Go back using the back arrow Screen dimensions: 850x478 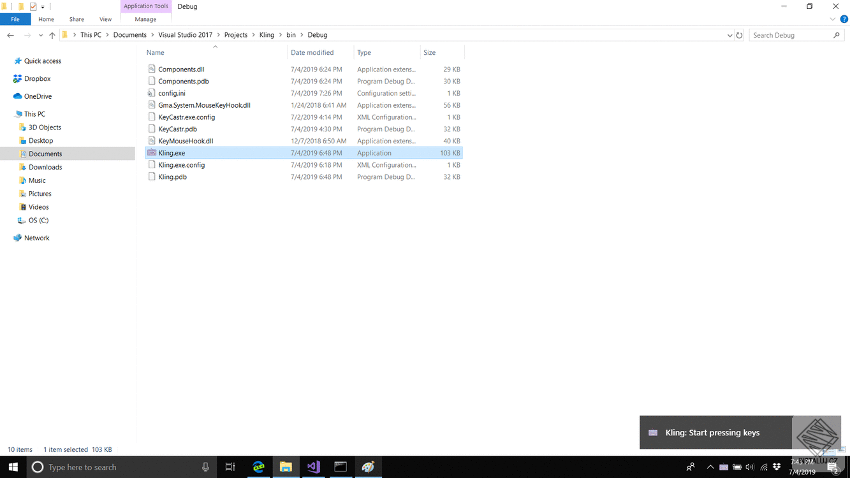point(10,35)
